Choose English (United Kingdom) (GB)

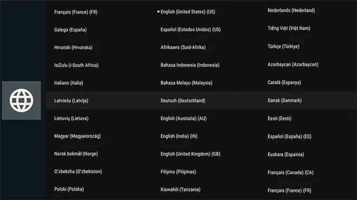pyautogui.click(x=190, y=154)
